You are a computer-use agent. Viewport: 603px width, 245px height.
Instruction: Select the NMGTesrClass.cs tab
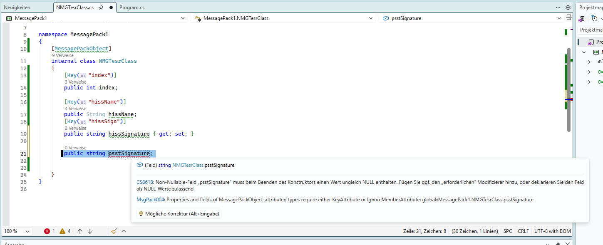coord(75,7)
